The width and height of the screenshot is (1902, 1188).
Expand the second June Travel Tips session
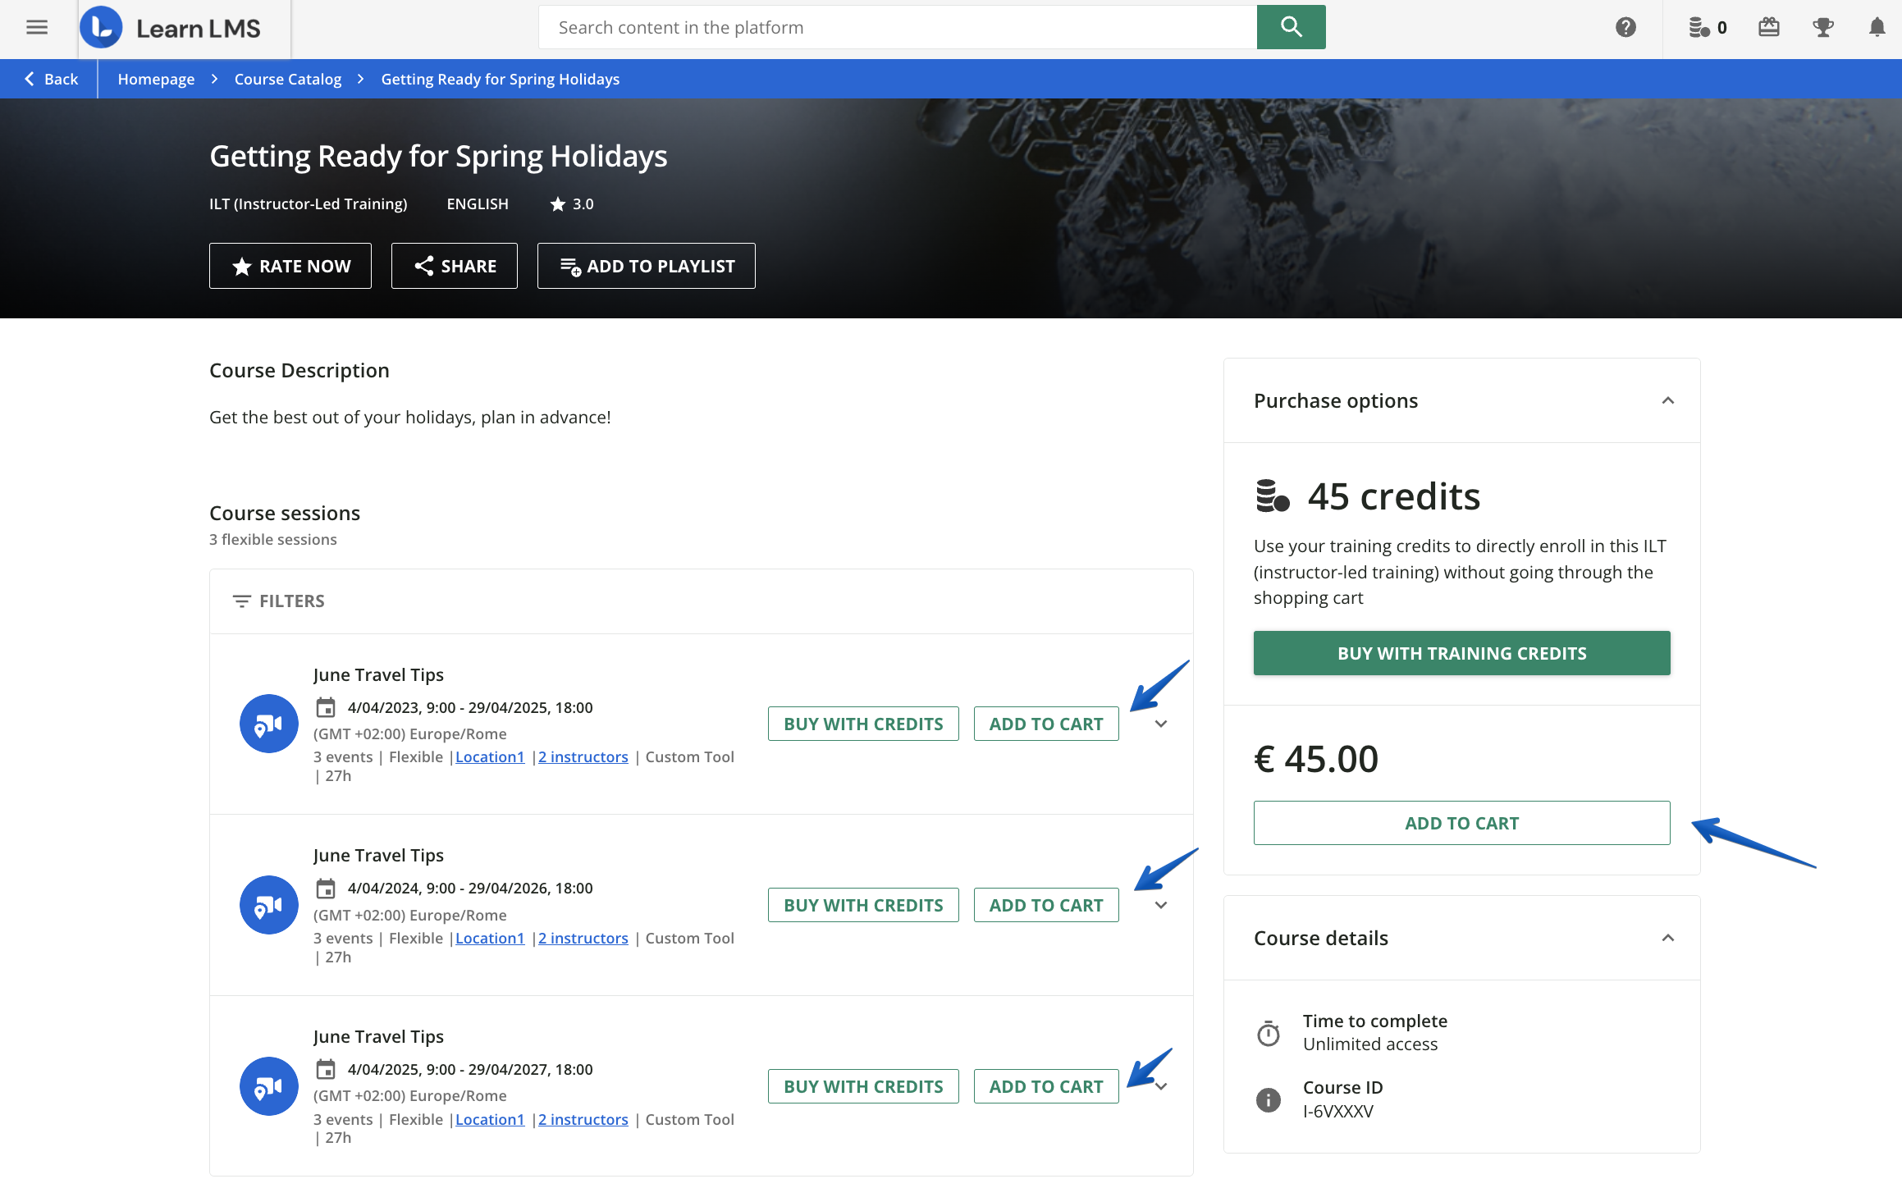click(x=1161, y=905)
